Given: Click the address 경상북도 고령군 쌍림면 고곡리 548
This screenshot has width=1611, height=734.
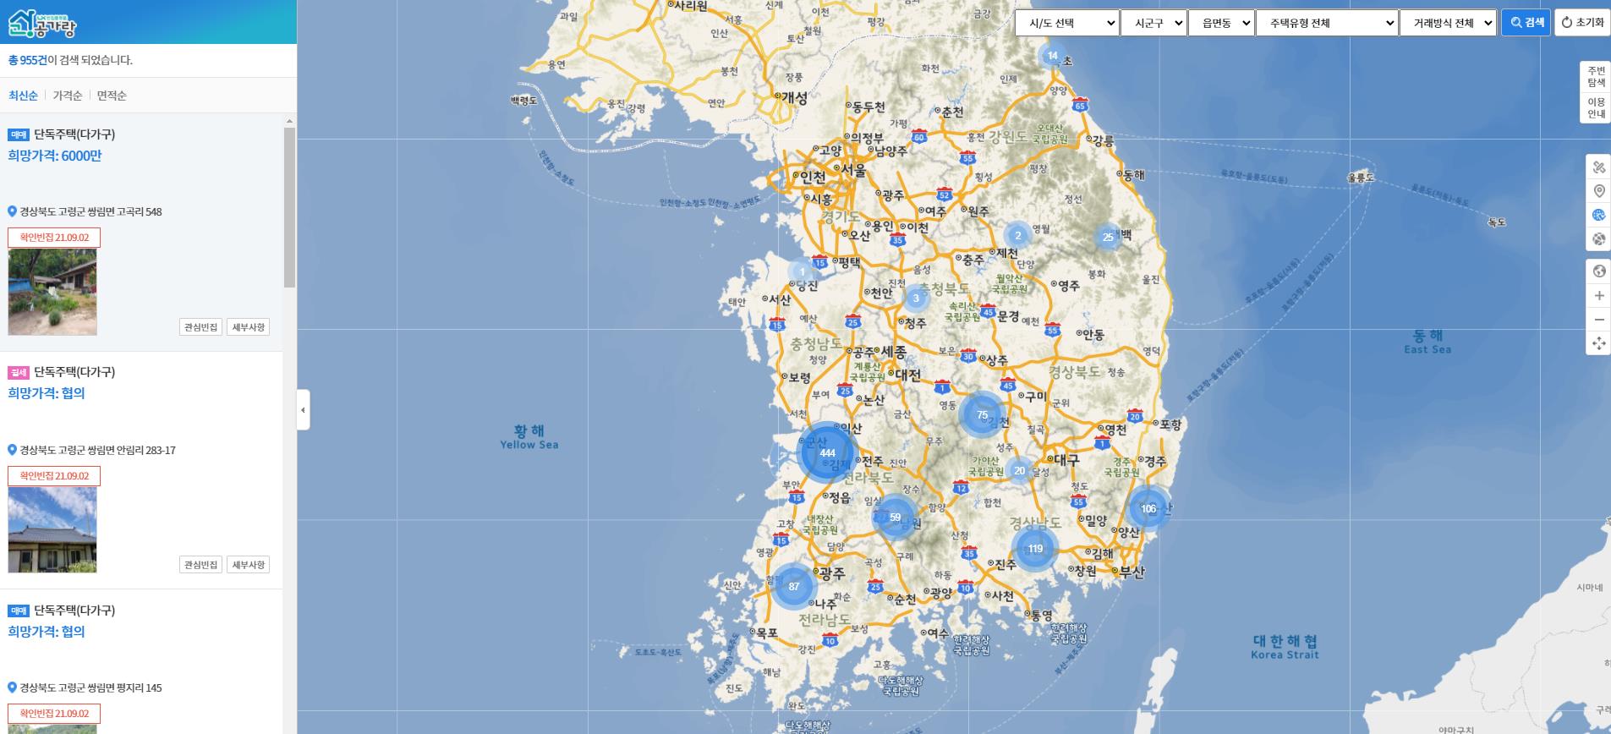Looking at the screenshot, I should pyautogui.click(x=90, y=211).
